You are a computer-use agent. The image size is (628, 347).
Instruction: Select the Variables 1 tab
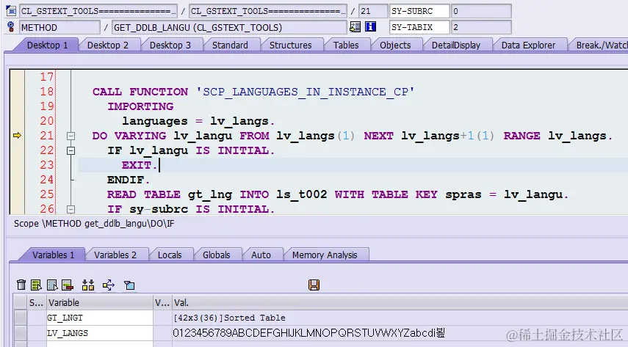53,255
